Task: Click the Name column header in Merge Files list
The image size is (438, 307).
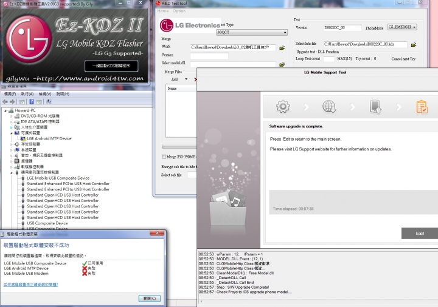Action: (181, 89)
